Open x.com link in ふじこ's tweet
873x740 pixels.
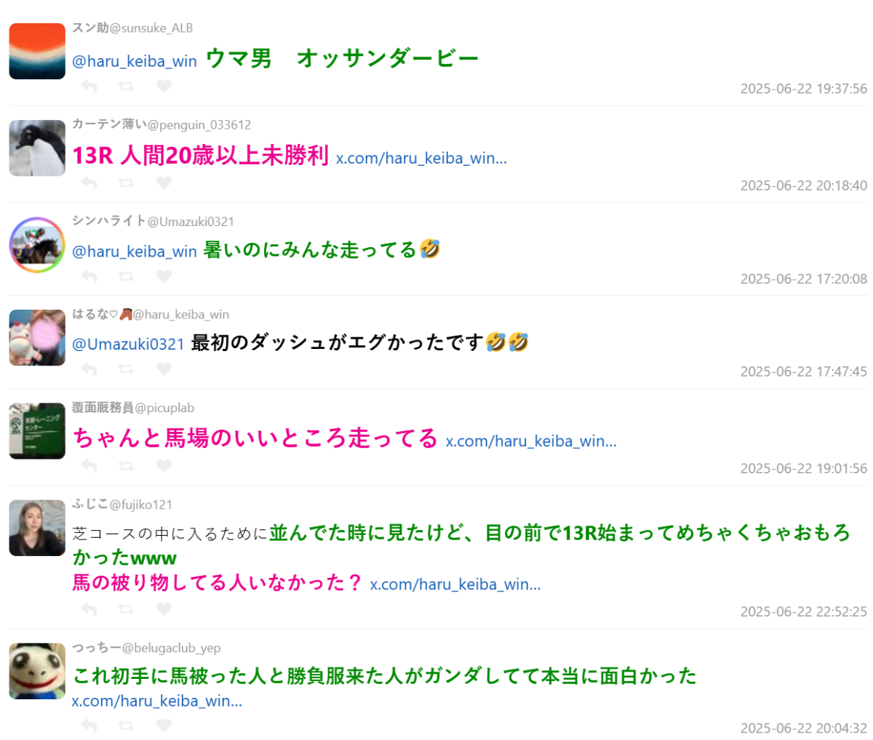pyautogui.click(x=455, y=584)
